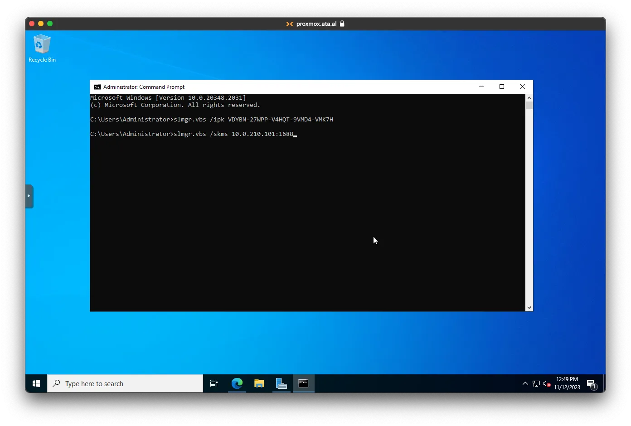Select the Command Prompt taskbar button
The image size is (631, 426).
click(x=304, y=383)
